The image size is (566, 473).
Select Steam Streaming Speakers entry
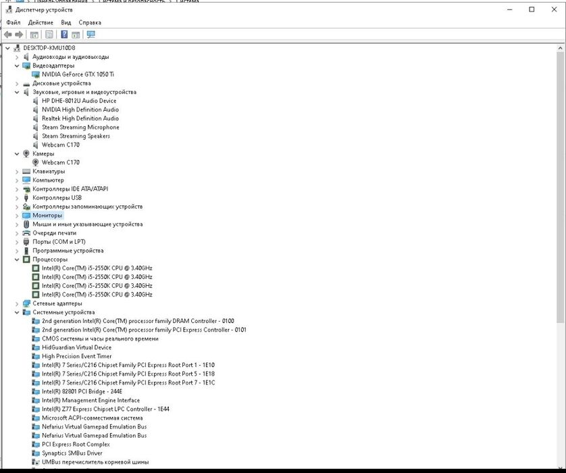tap(76, 136)
